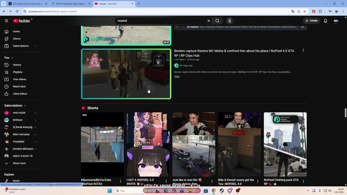Expand the You section chevron
347x195 pixels.
pos(12,58)
